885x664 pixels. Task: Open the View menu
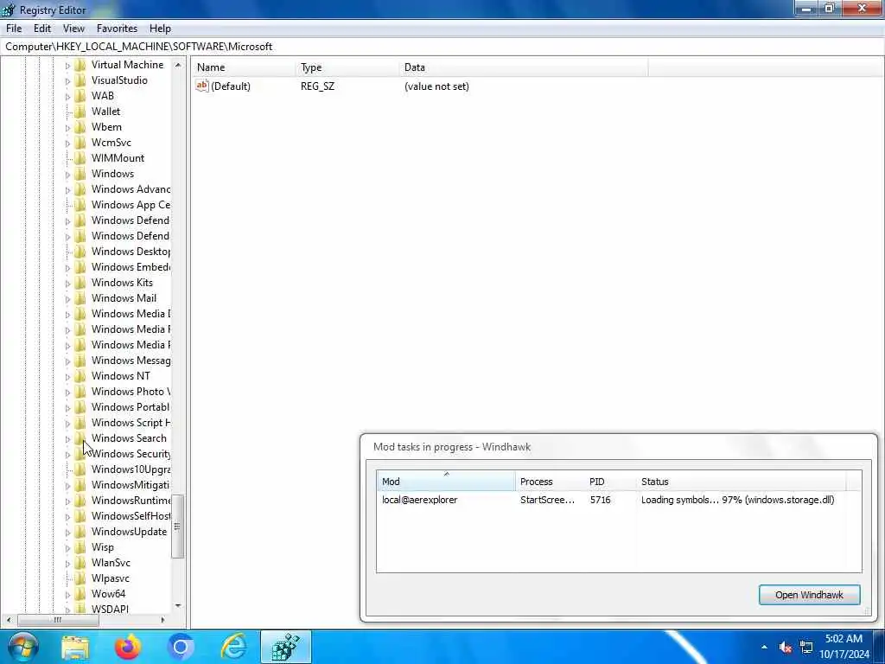[73, 29]
